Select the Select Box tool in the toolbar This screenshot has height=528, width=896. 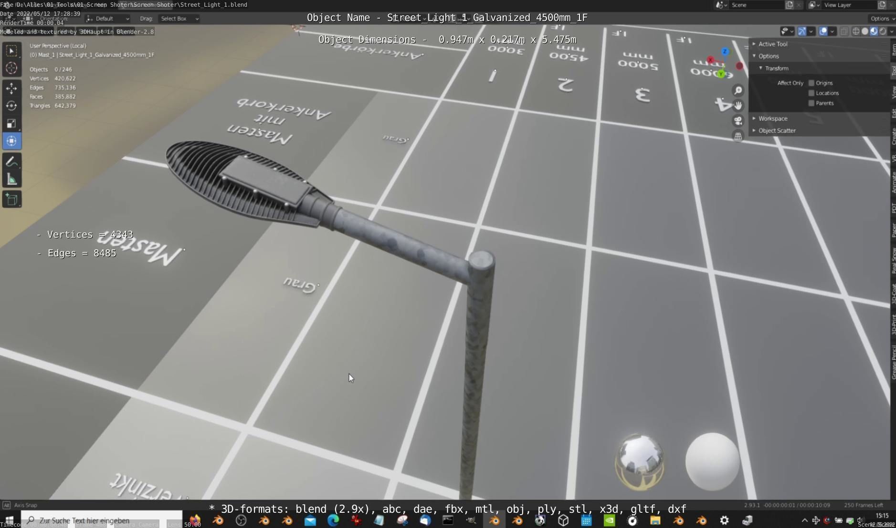11,51
